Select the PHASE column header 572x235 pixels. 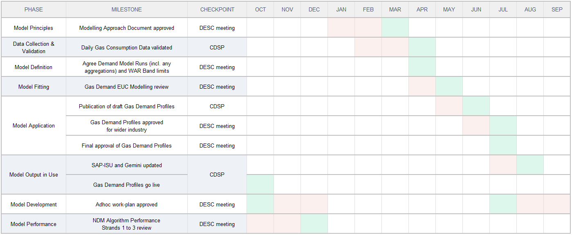point(34,9)
